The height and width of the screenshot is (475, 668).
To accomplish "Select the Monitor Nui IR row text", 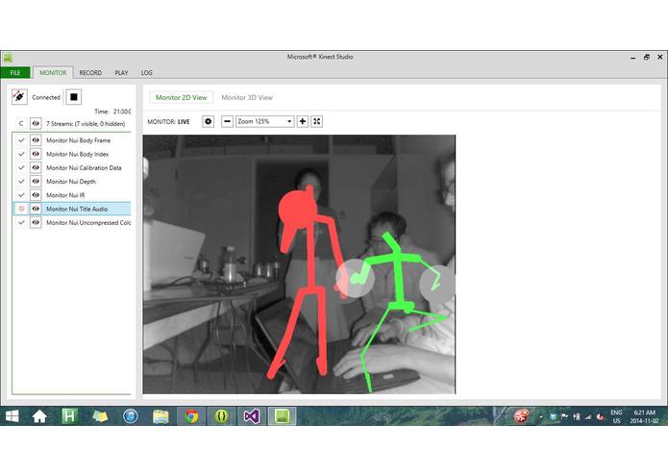I will 65,194.
